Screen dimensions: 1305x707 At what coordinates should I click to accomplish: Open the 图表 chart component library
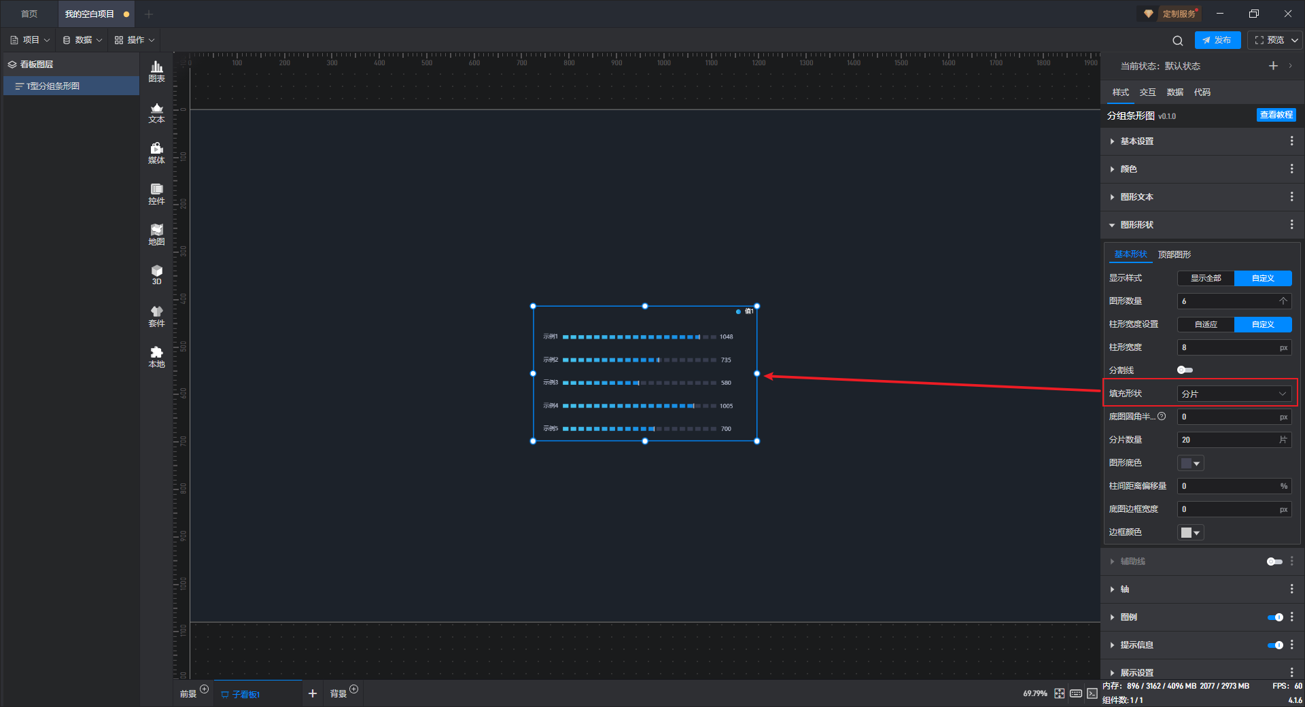coord(156,71)
